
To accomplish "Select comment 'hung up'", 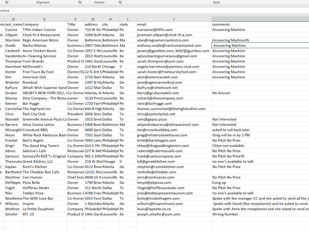I will click(260, 183).
